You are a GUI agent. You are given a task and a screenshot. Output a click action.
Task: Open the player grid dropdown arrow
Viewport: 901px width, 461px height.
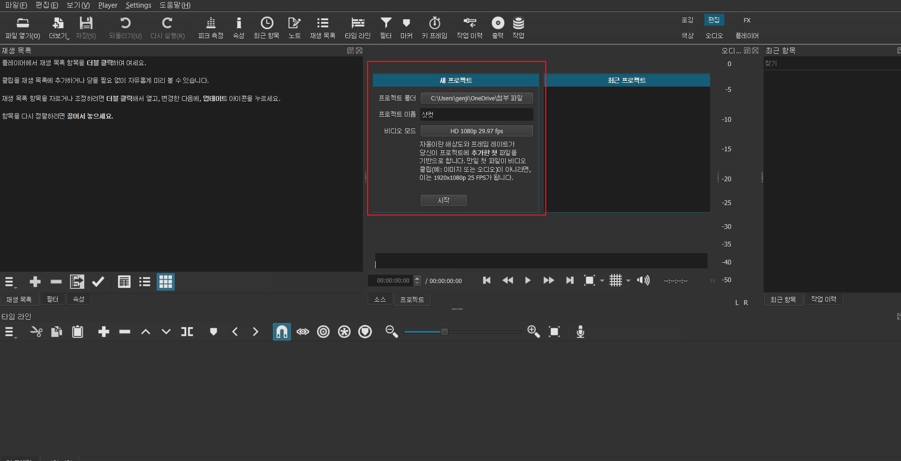(x=629, y=281)
